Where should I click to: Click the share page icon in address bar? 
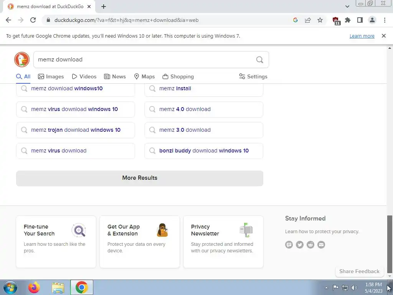pos(308,20)
